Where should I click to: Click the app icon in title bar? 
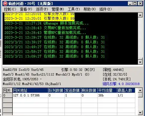5,4
